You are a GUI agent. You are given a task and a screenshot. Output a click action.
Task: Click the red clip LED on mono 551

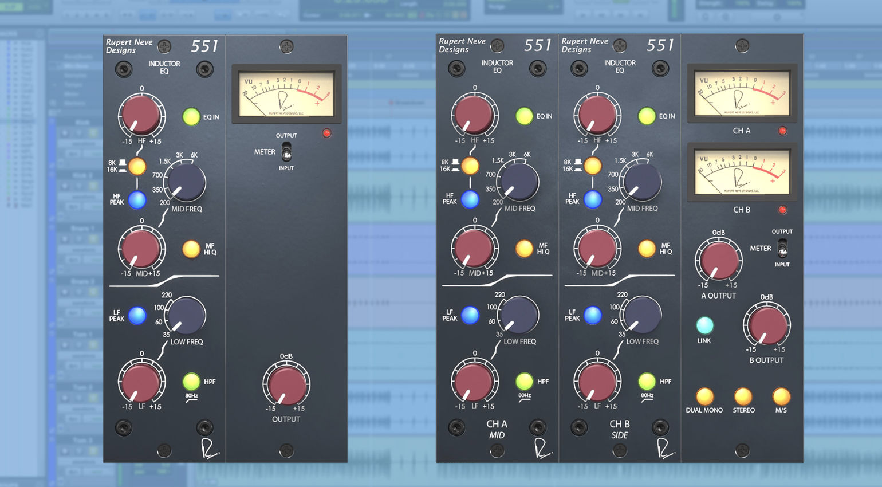[327, 133]
